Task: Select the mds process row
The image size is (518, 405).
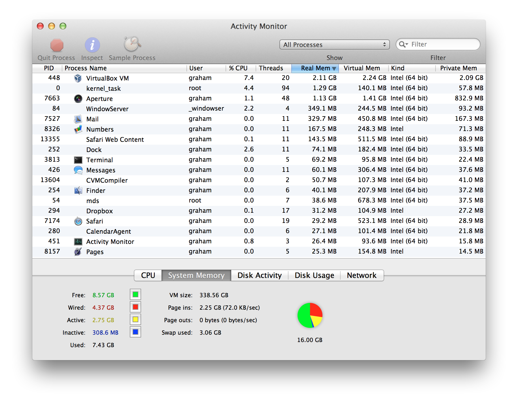Action: pos(259,201)
